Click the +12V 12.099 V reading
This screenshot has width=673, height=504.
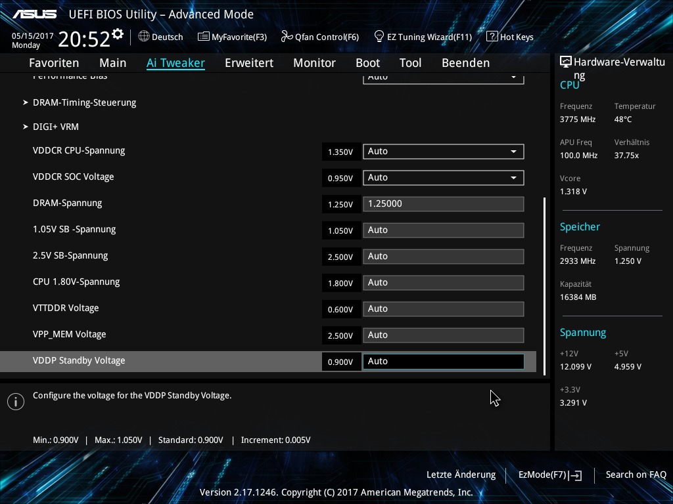pyautogui.click(x=576, y=367)
